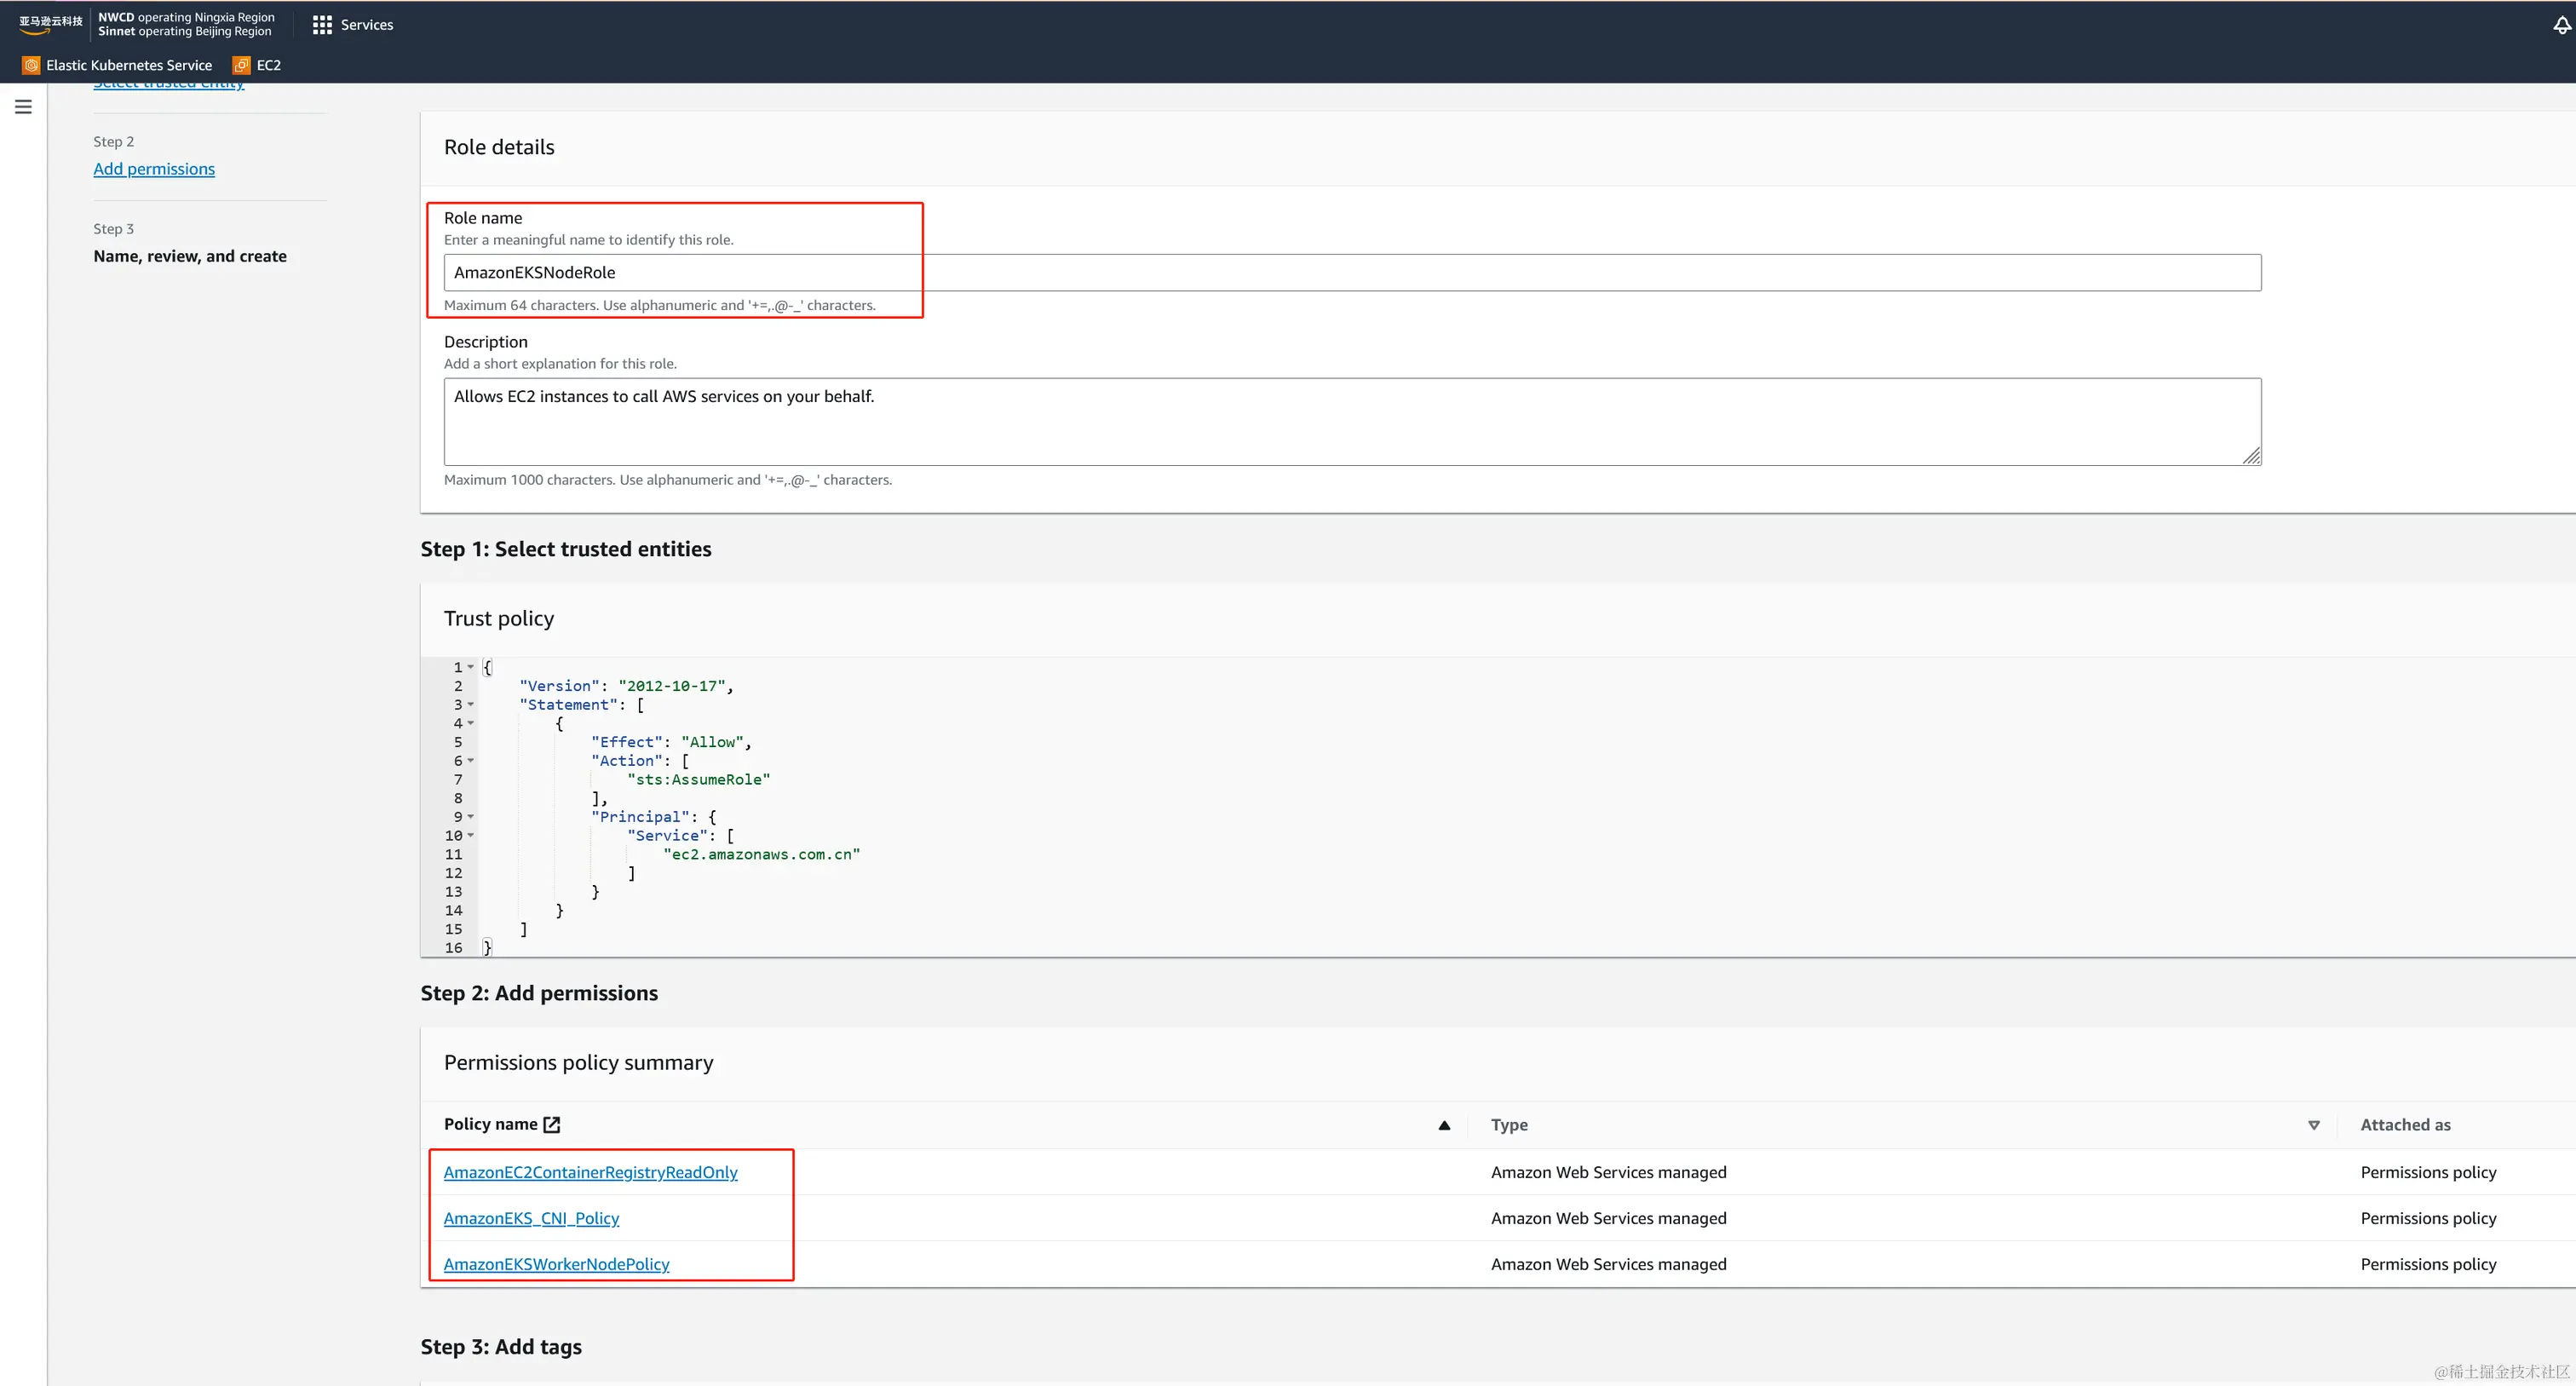Open the Services grid menu

tap(321, 25)
